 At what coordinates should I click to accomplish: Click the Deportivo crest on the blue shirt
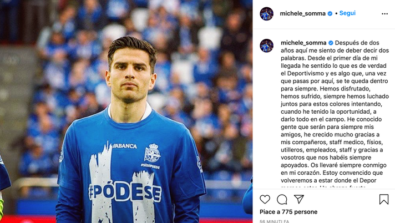(151, 153)
